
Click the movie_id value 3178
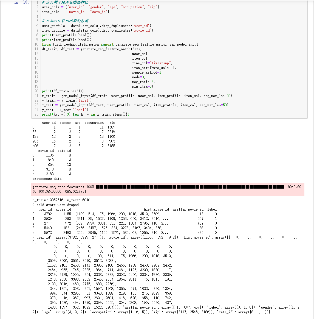pyautogui.click(x=50, y=169)
